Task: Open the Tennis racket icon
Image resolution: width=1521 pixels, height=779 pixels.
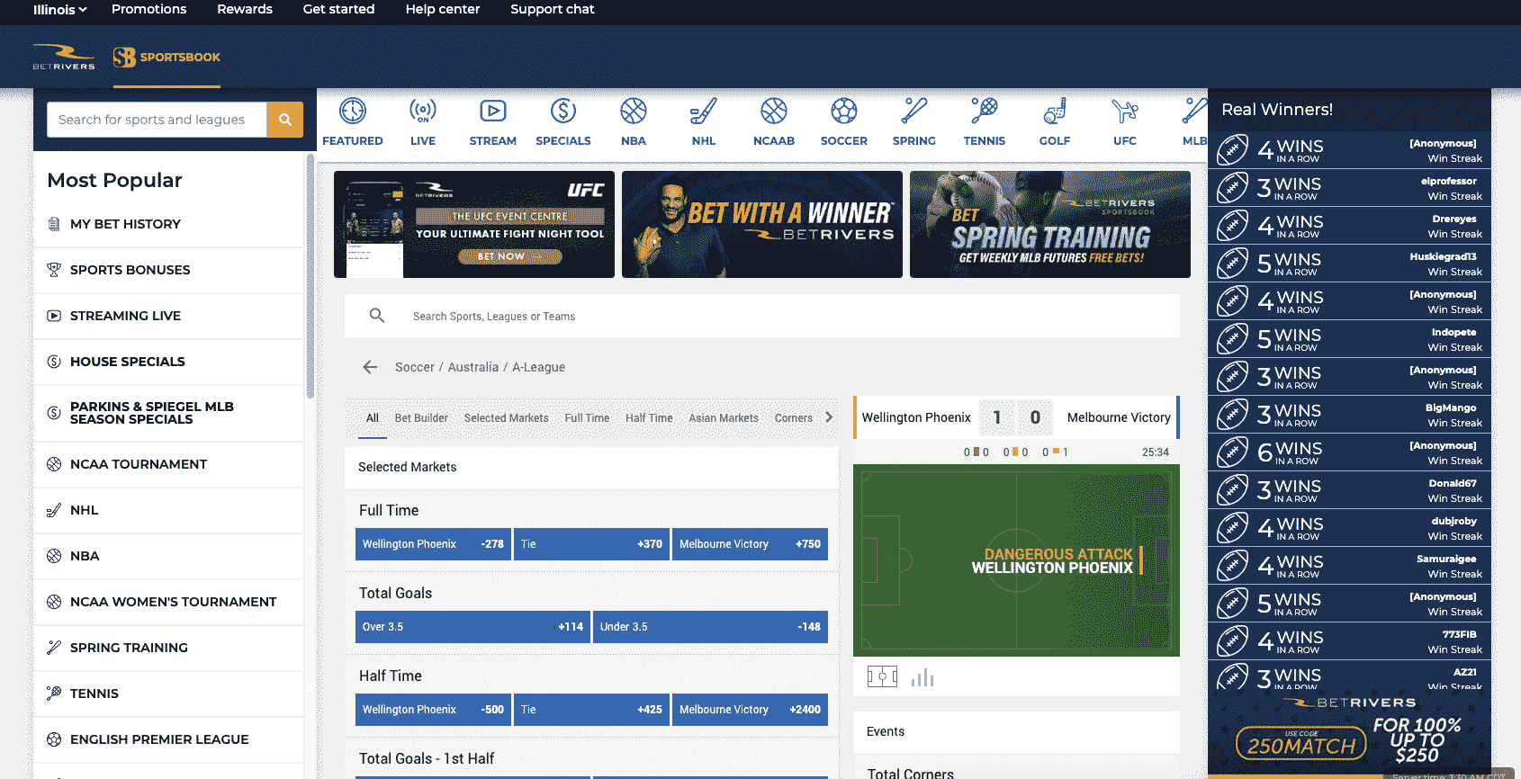Action: [985, 111]
